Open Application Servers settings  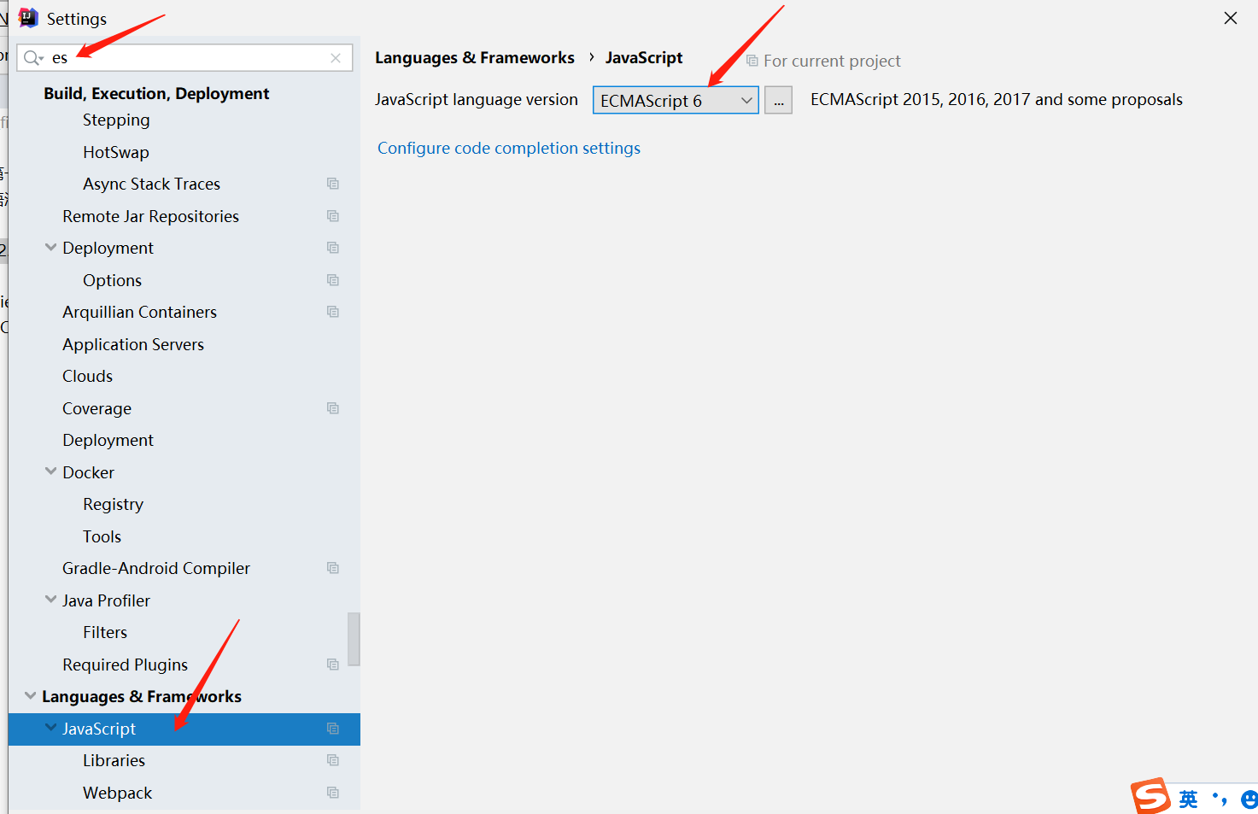[133, 344]
